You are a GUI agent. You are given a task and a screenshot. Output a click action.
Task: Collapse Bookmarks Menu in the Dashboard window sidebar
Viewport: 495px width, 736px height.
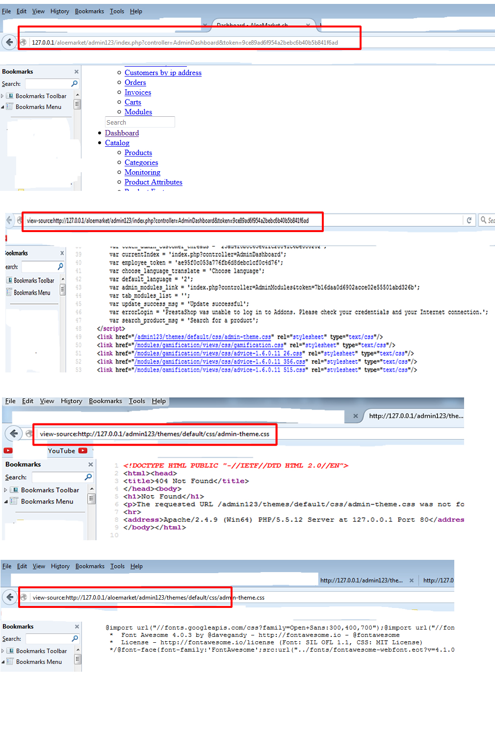click(2, 107)
